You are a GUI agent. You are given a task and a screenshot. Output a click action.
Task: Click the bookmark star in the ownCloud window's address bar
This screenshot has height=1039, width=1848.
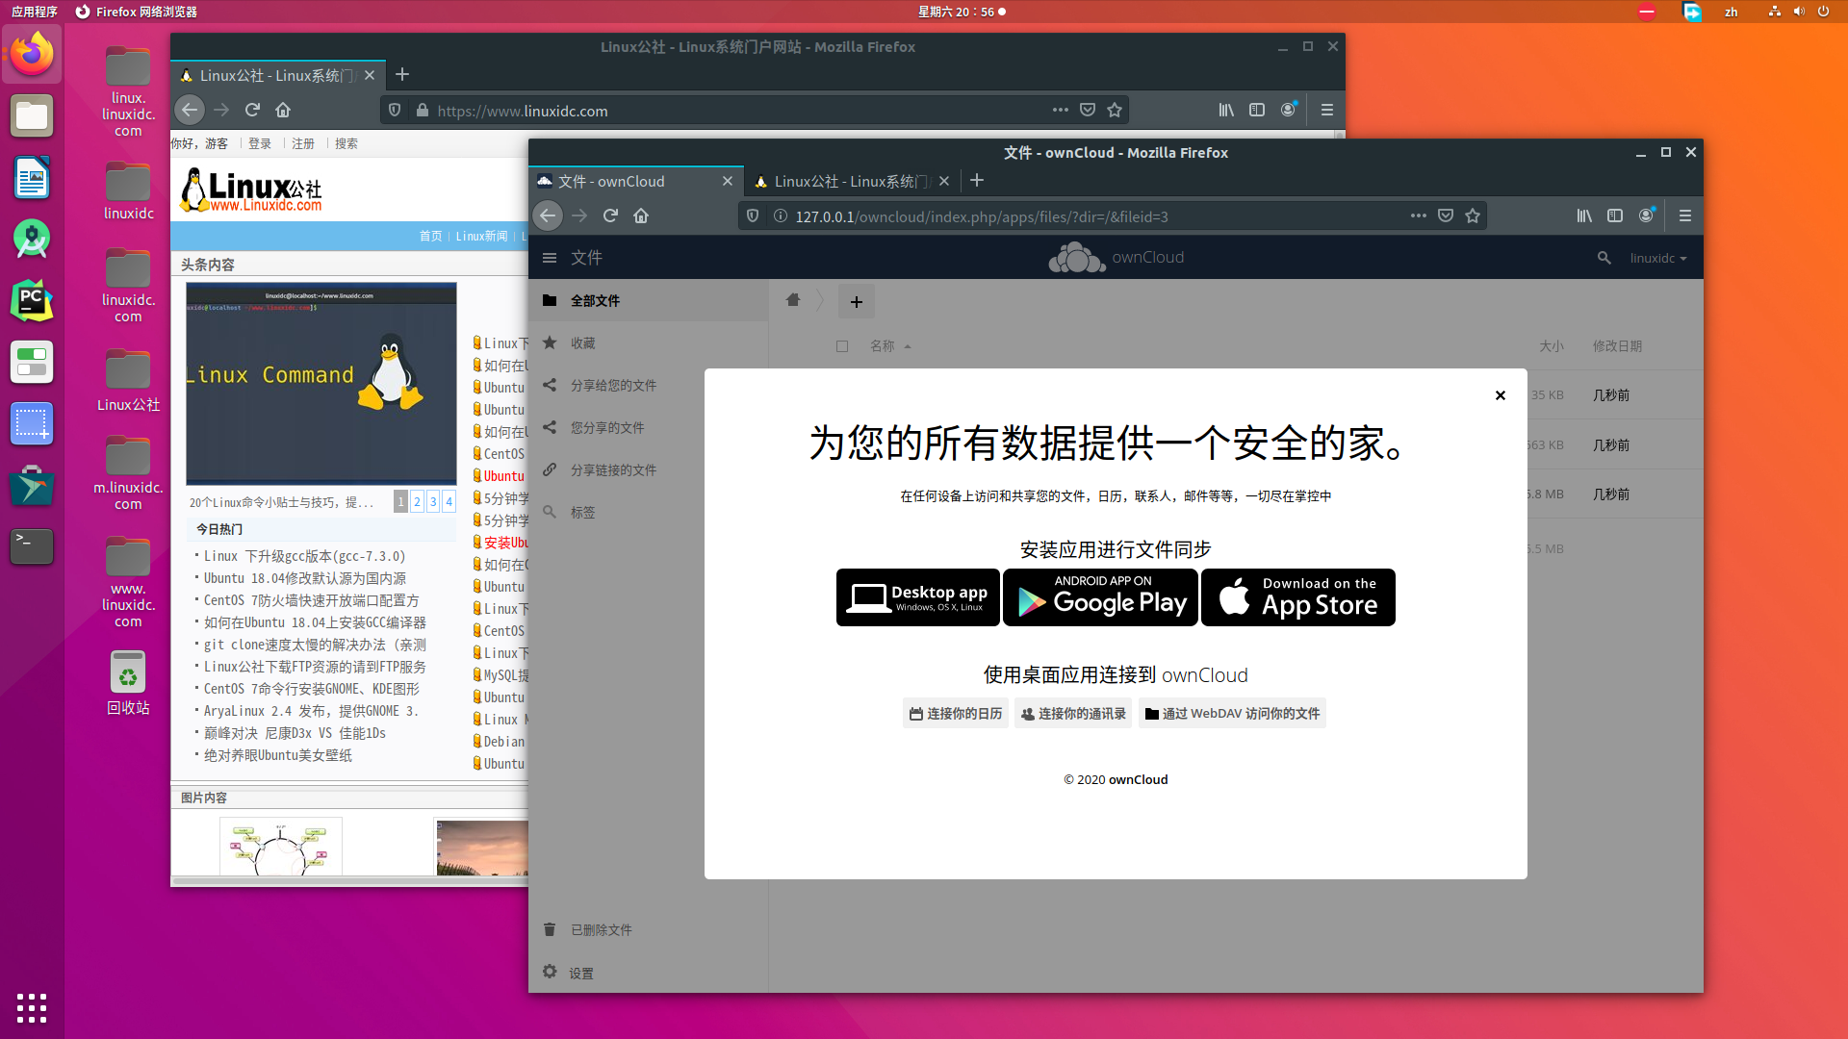click(x=1472, y=215)
